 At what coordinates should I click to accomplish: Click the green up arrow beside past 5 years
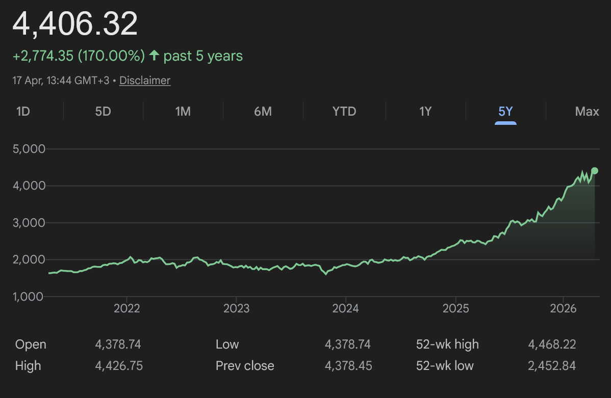(155, 55)
